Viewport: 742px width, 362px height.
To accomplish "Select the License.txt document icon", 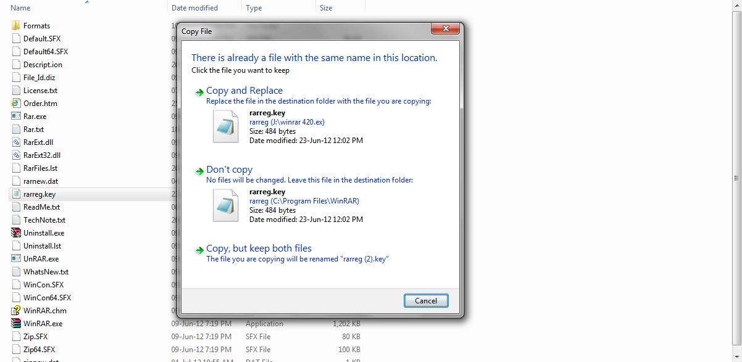I will 16,90.
